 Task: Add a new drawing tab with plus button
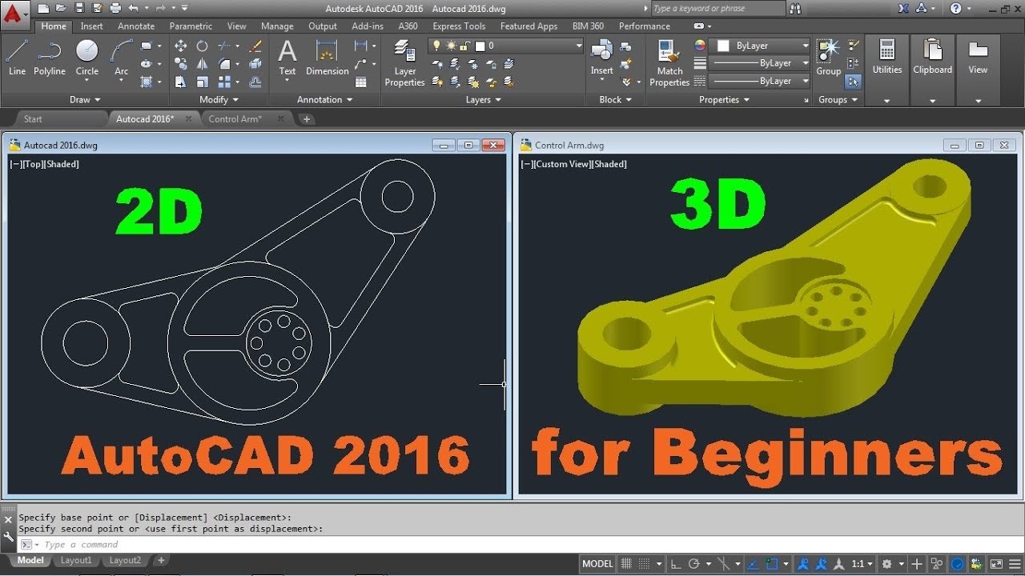pos(306,119)
